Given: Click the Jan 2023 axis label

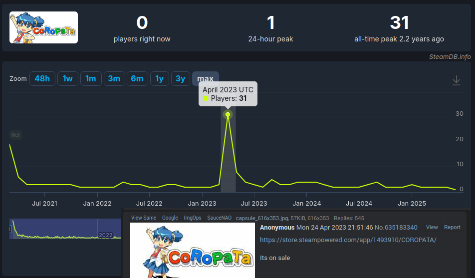Looking at the screenshot, I should (202, 204).
